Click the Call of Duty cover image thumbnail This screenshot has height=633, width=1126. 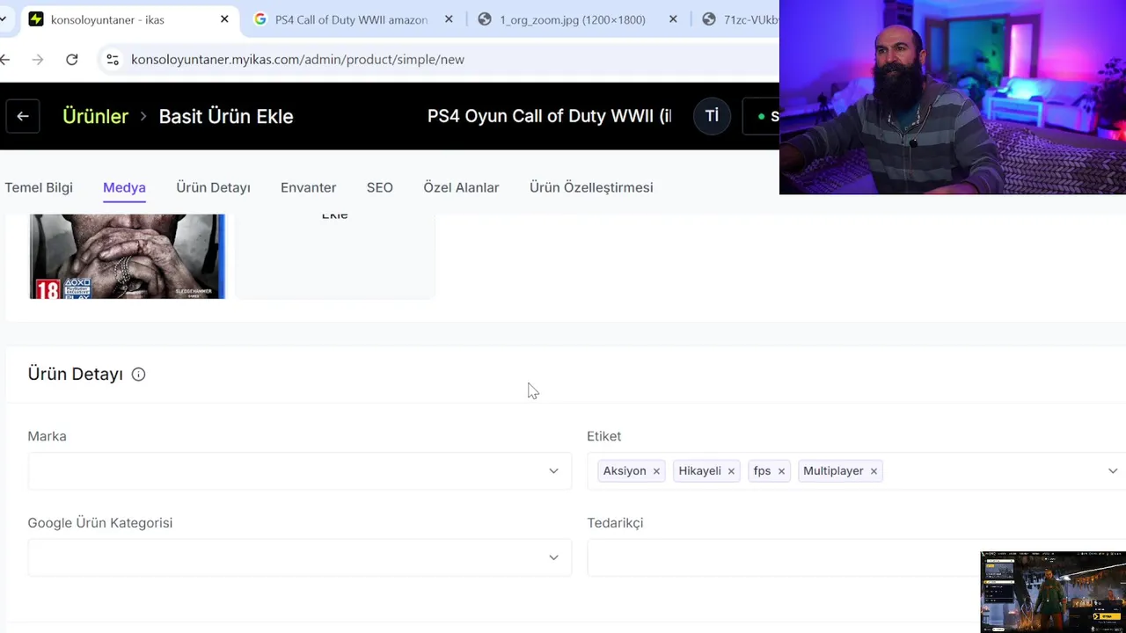click(x=128, y=256)
